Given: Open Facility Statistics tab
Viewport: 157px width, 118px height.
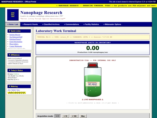Looking at the screenshot, I should click(x=91, y=24).
